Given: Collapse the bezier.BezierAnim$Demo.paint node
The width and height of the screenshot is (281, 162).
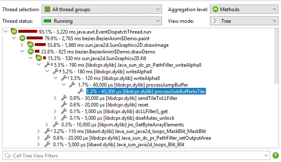Looking at the screenshot, I should coord(14,38).
